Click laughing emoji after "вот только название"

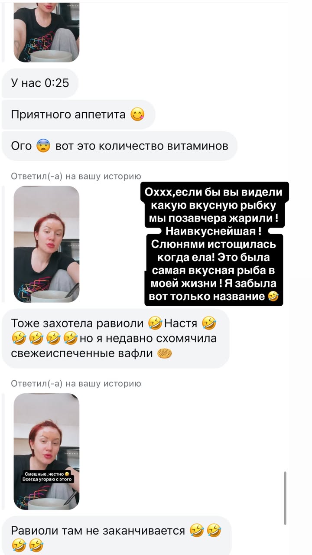(273, 297)
